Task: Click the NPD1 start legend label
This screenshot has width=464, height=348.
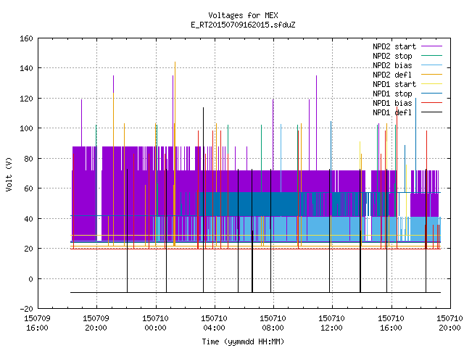Action: tap(394, 84)
